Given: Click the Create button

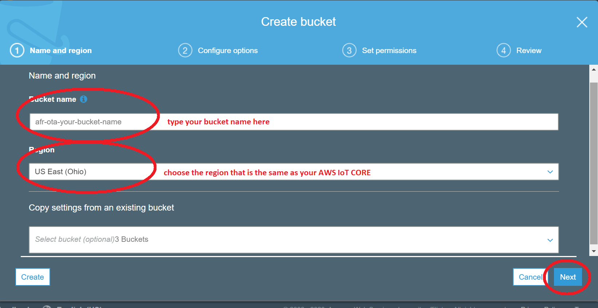Looking at the screenshot, I should pos(33,277).
